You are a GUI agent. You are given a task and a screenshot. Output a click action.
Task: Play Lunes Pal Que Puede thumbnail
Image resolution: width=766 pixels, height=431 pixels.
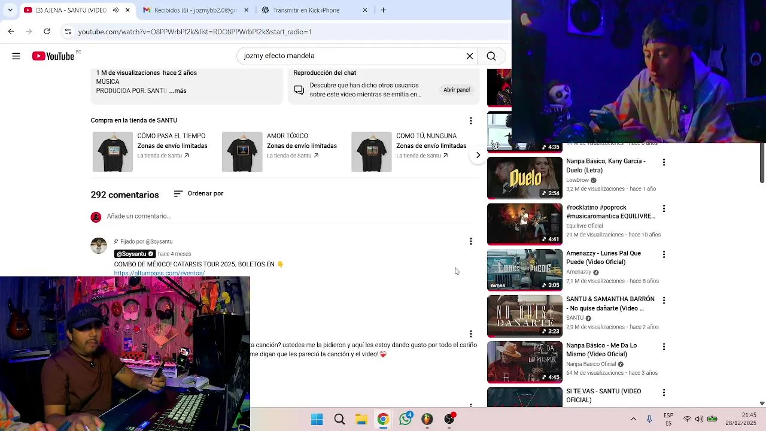click(525, 270)
